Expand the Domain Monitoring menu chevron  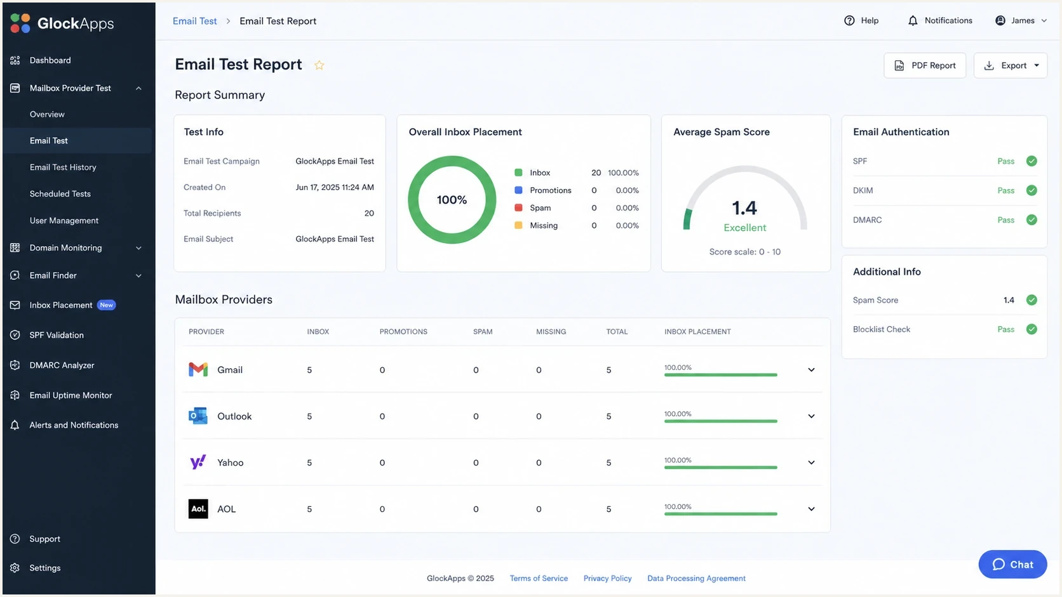tap(138, 248)
